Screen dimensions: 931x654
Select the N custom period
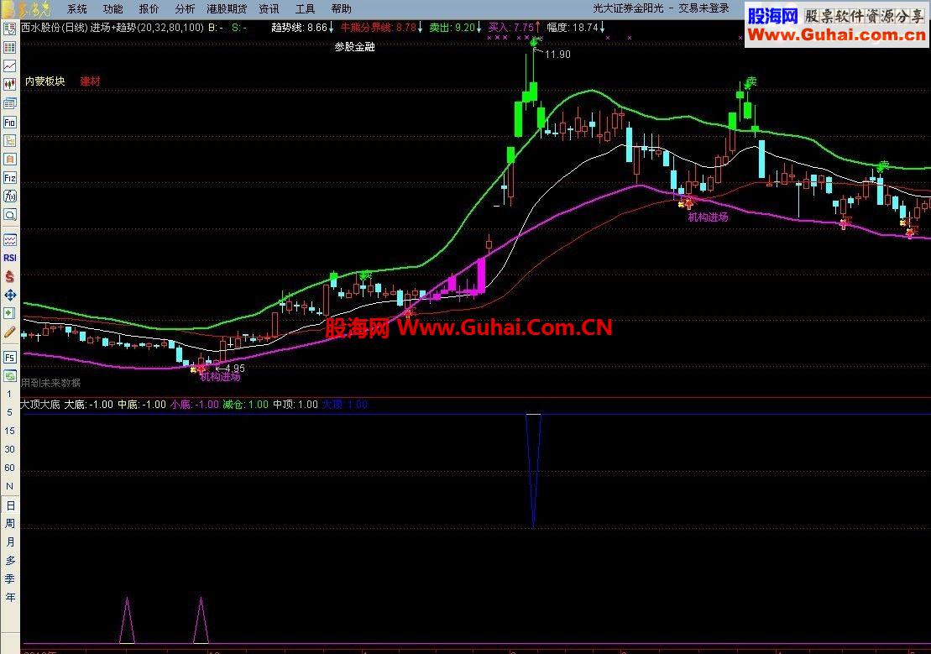tap(9, 486)
